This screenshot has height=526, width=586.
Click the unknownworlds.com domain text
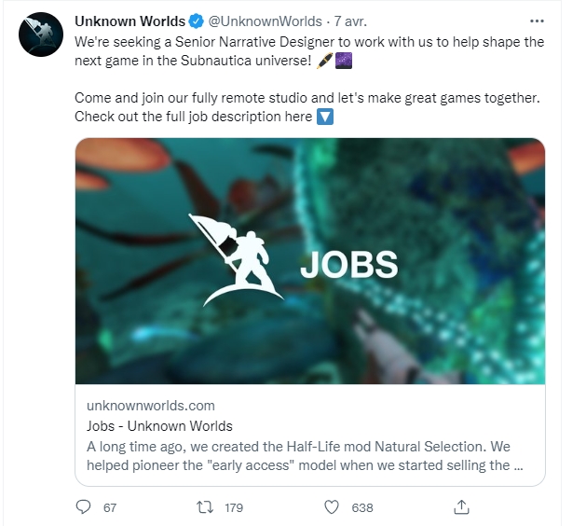pos(151,406)
